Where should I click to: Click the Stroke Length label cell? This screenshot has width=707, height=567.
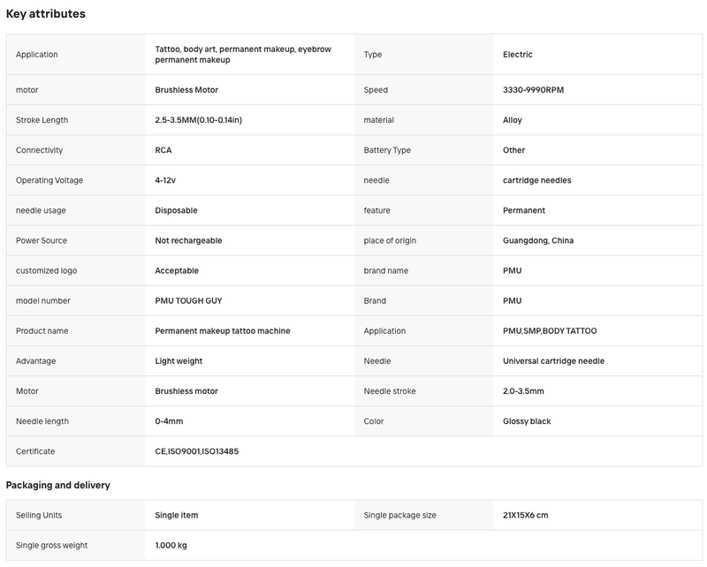76,120
